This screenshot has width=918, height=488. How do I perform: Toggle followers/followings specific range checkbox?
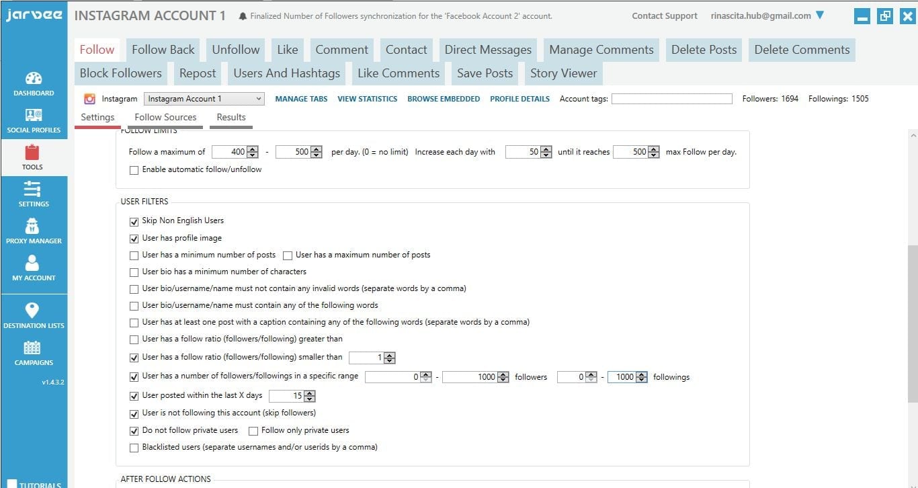click(134, 377)
